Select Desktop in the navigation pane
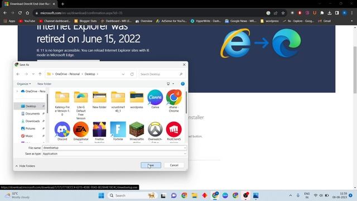Viewport: 357px width, 201px height. pyautogui.click(x=31, y=106)
